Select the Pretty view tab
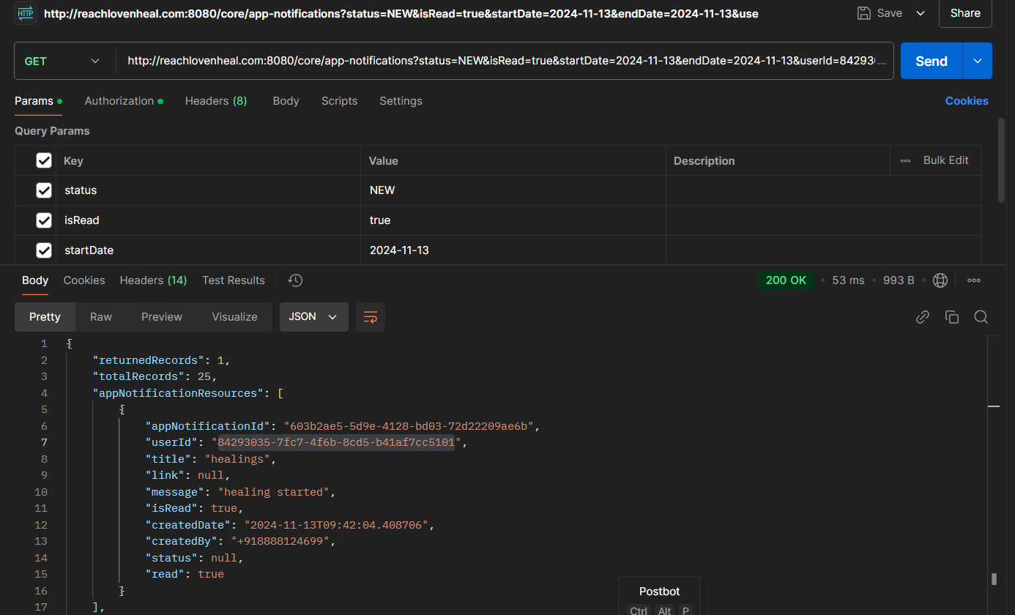The height and width of the screenshot is (615, 1015). pyautogui.click(x=45, y=317)
